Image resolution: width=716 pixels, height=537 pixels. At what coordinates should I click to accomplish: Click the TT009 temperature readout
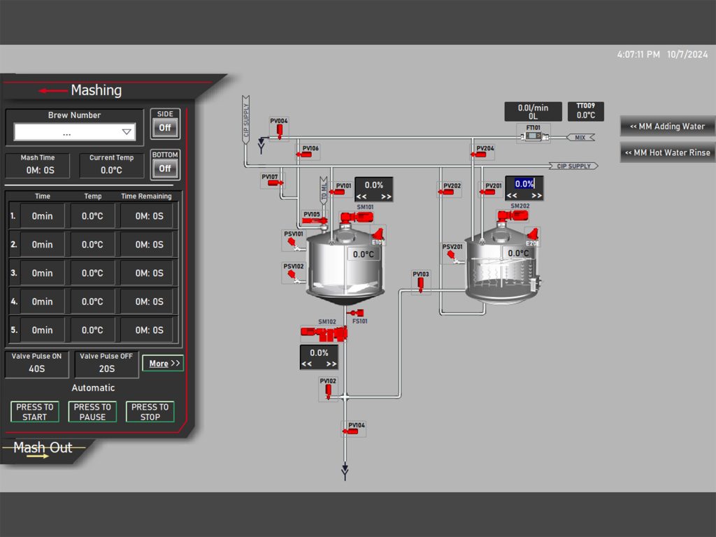pos(585,111)
